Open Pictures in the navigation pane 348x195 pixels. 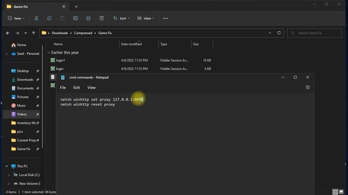coord(23,97)
